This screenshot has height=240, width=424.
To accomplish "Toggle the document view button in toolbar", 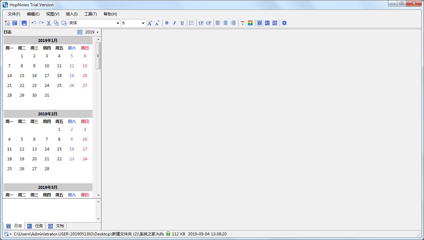I will [275, 23].
